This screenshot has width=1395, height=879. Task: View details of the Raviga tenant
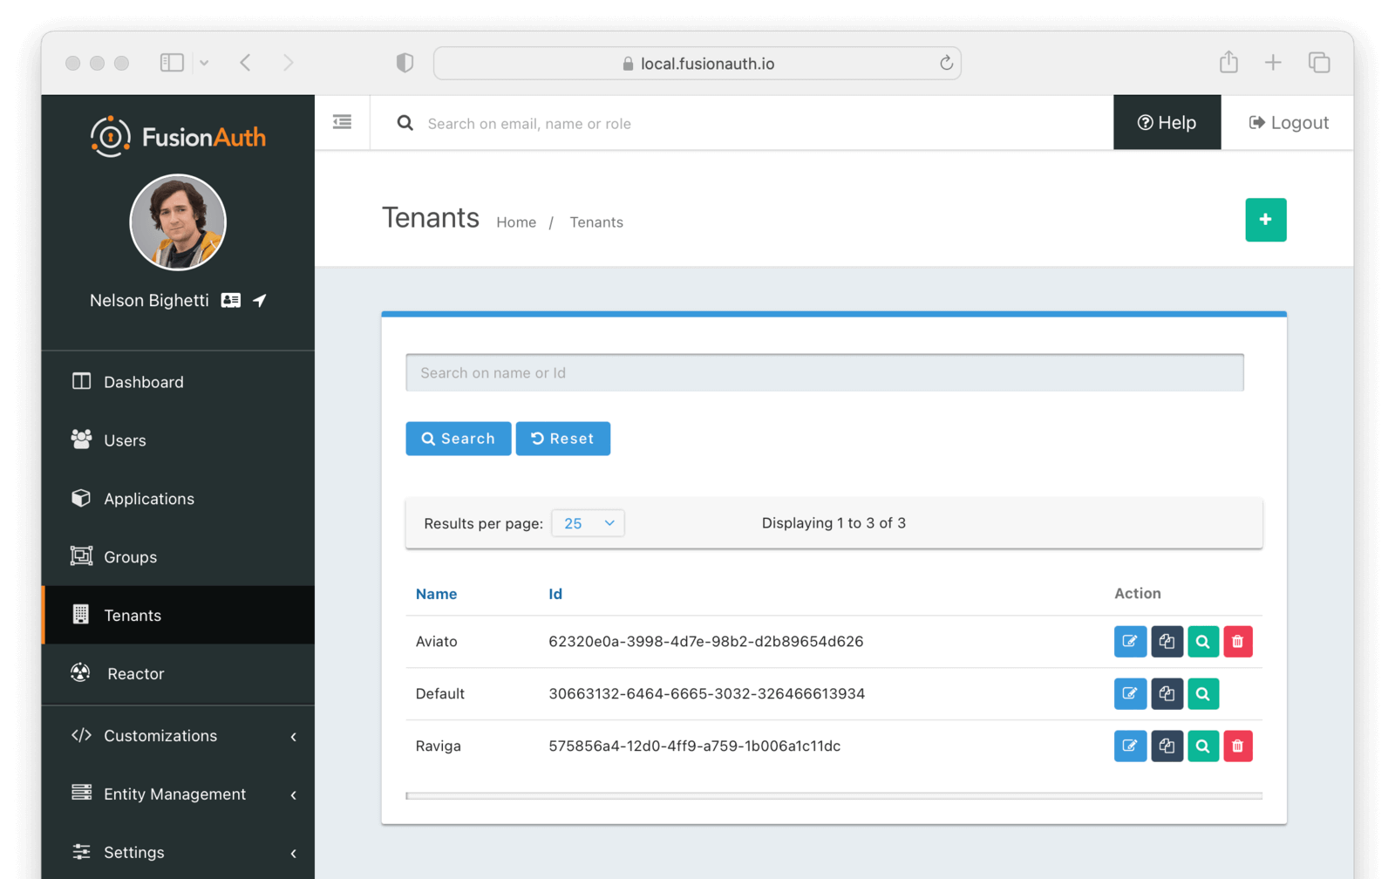click(x=1203, y=746)
